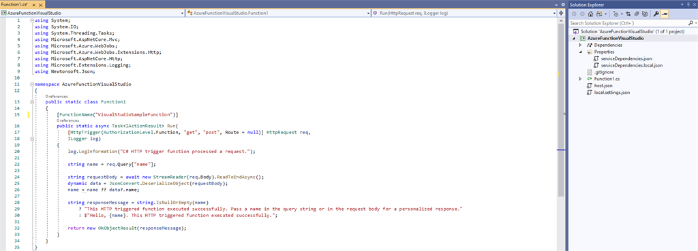Click the solution icon in Solution Explorer tree

tap(576, 32)
